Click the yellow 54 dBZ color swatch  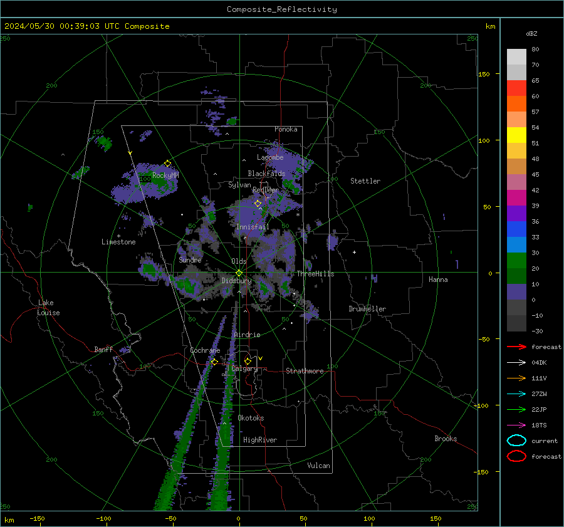[x=516, y=135]
